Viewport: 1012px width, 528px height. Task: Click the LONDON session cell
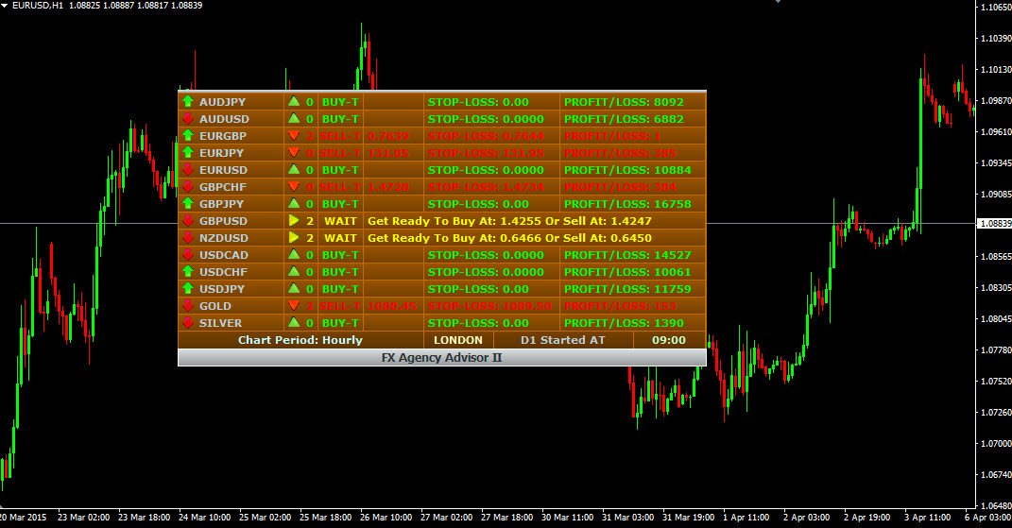(x=458, y=340)
